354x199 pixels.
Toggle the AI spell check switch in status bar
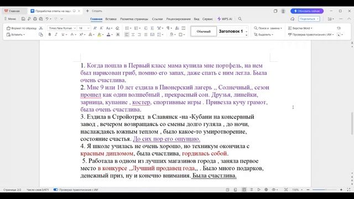[56, 190]
